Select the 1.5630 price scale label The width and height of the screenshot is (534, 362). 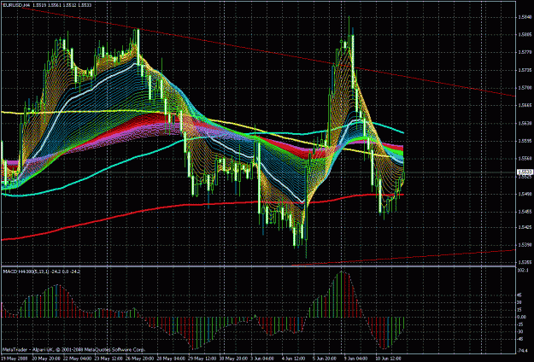click(524, 123)
